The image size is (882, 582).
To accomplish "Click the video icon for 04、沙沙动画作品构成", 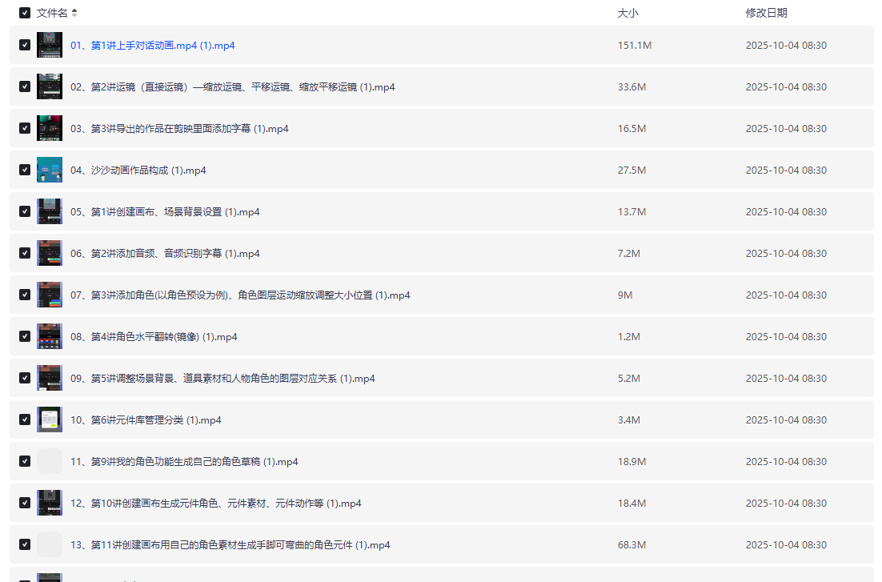I will pos(50,171).
